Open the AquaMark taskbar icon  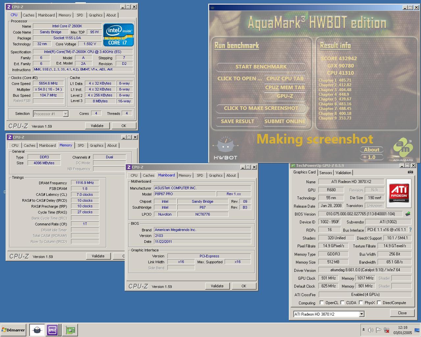point(37,330)
